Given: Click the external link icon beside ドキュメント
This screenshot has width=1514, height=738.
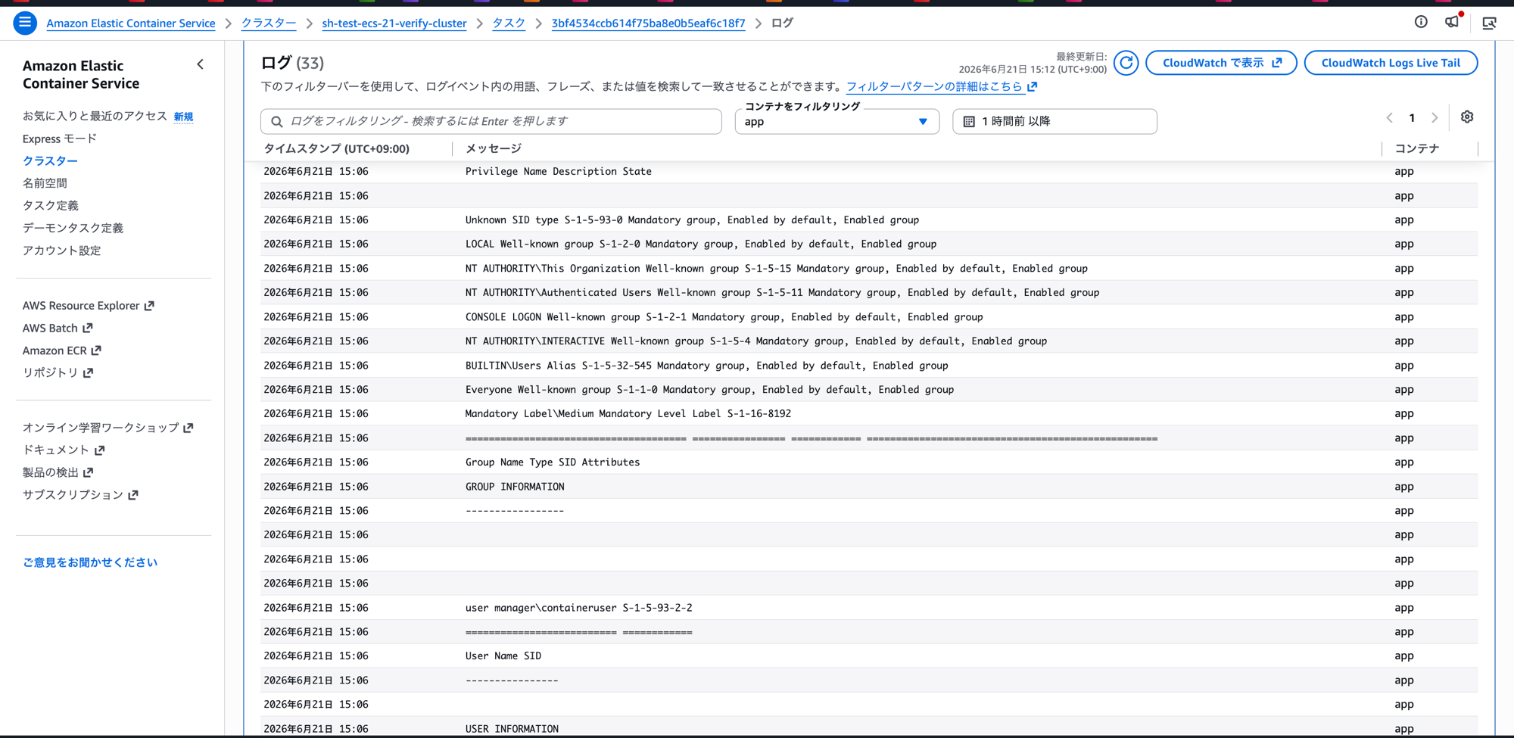Looking at the screenshot, I should click(x=100, y=450).
